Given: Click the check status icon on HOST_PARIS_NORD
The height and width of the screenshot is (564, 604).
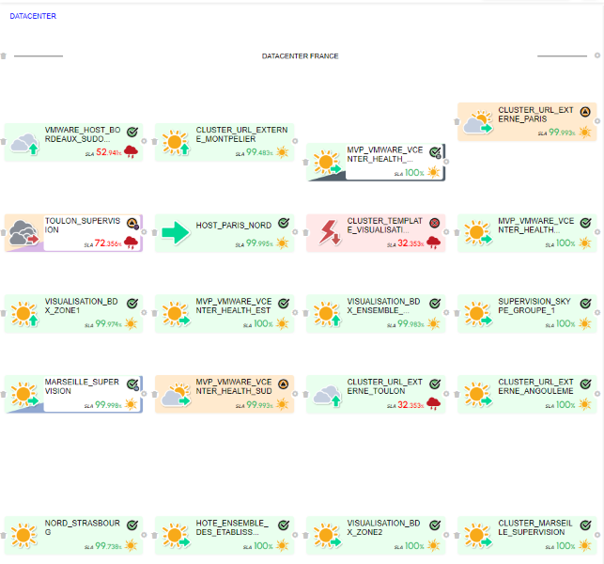Looking at the screenshot, I should click(284, 224).
